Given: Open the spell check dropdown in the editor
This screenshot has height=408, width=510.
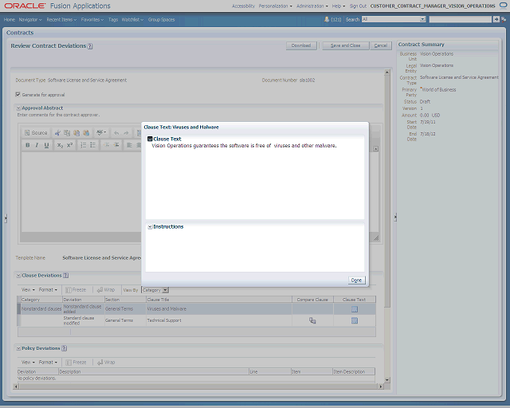Looking at the screenshot, I should coord(101,132).
